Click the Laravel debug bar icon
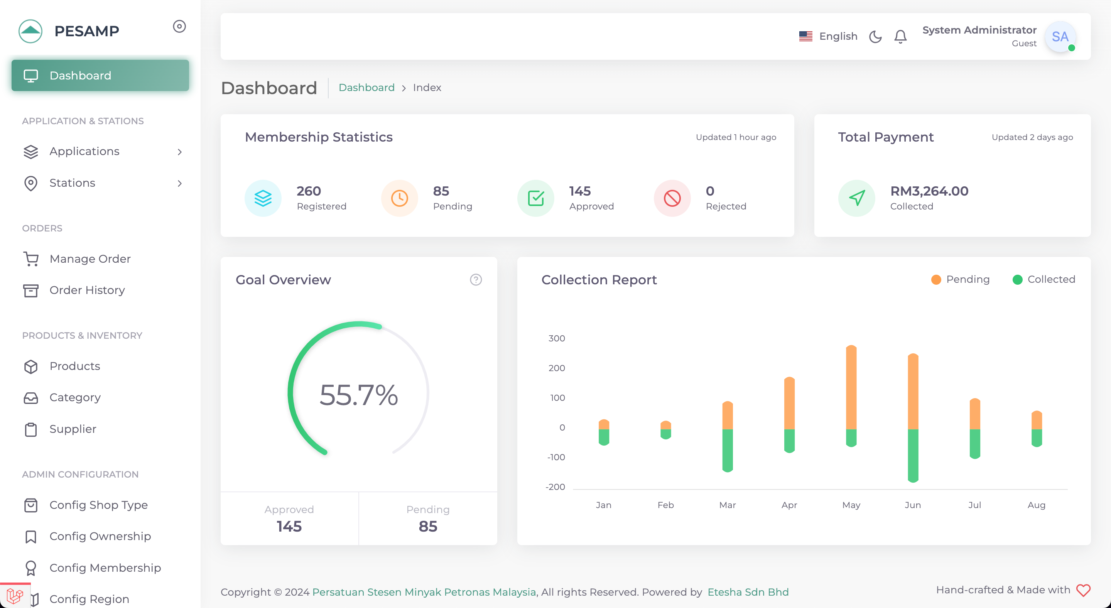1111x608 pixels. point(15,596)
